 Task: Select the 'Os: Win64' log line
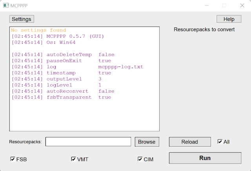coord(43,42)
